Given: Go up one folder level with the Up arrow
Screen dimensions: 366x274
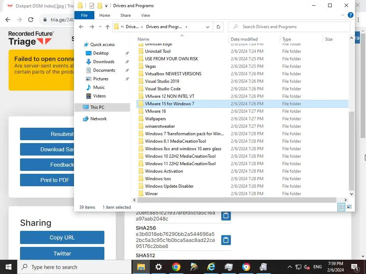Looking at the screenshot, I should (x=107, y=27).
